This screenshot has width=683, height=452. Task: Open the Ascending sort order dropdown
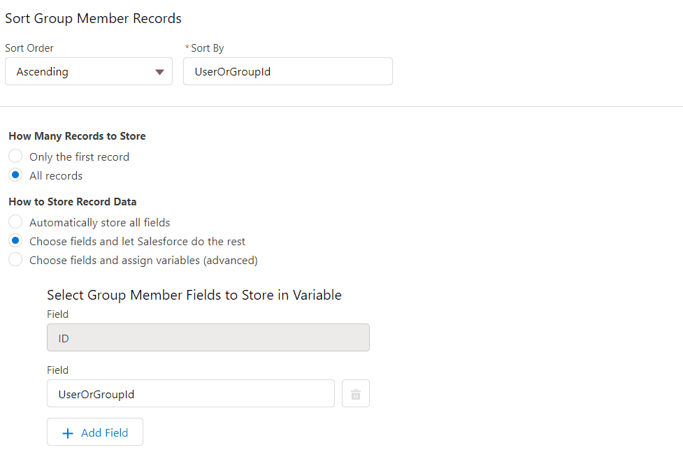coord(89,71)
